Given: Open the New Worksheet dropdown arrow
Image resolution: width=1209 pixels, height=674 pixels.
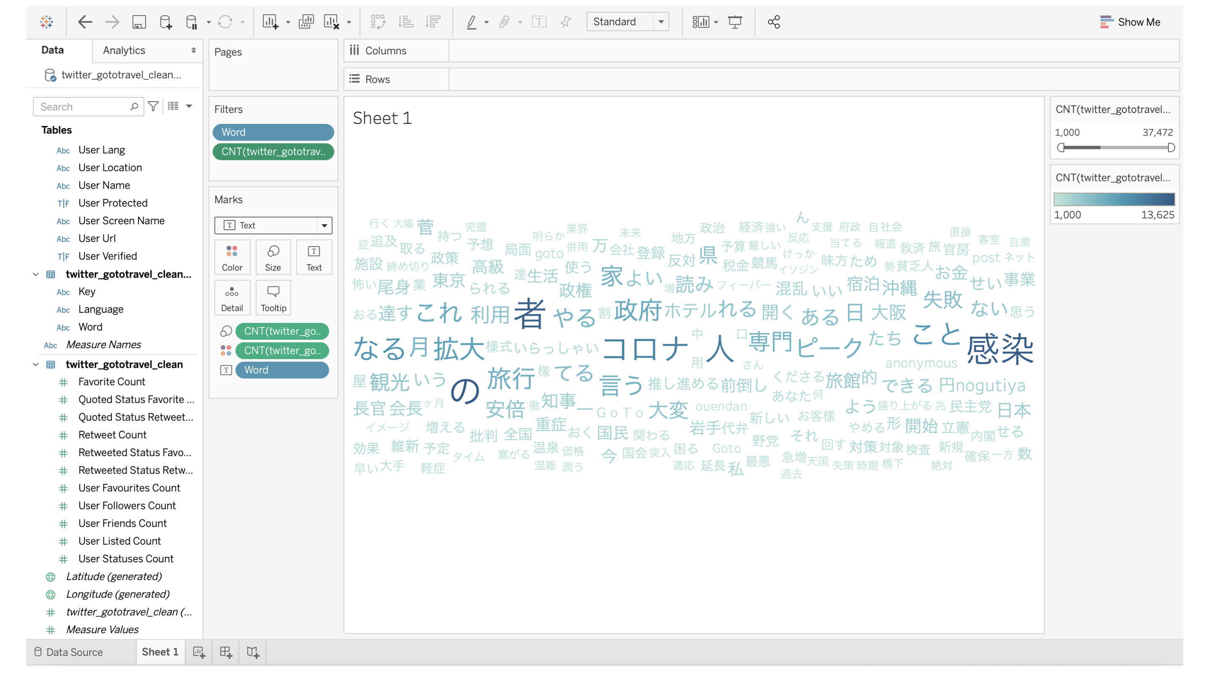Looking at the screenshot, I should [288, 22].
